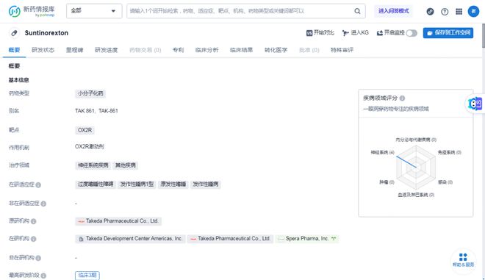
Task: Click the 新药情报库 logo
Action: pyautogui.click(x=32, y=11)
